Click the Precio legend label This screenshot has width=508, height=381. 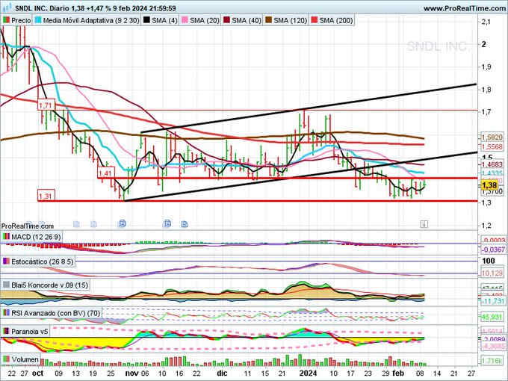click(21, 20)
